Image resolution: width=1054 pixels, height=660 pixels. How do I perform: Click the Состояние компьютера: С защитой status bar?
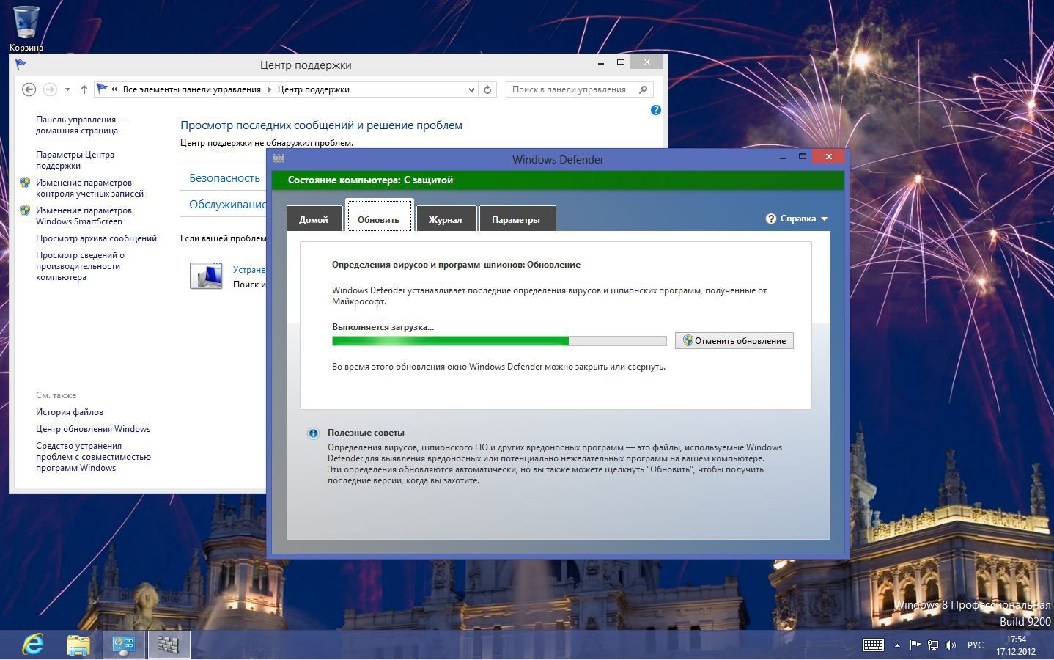coord(558,180)
